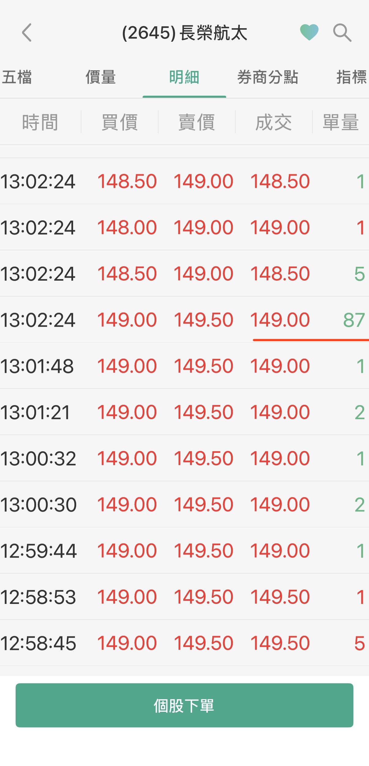Image resolution: width=369 pixels, height=766 pixels.
Task: Click the 時間 column header
Action: point(40,122)
